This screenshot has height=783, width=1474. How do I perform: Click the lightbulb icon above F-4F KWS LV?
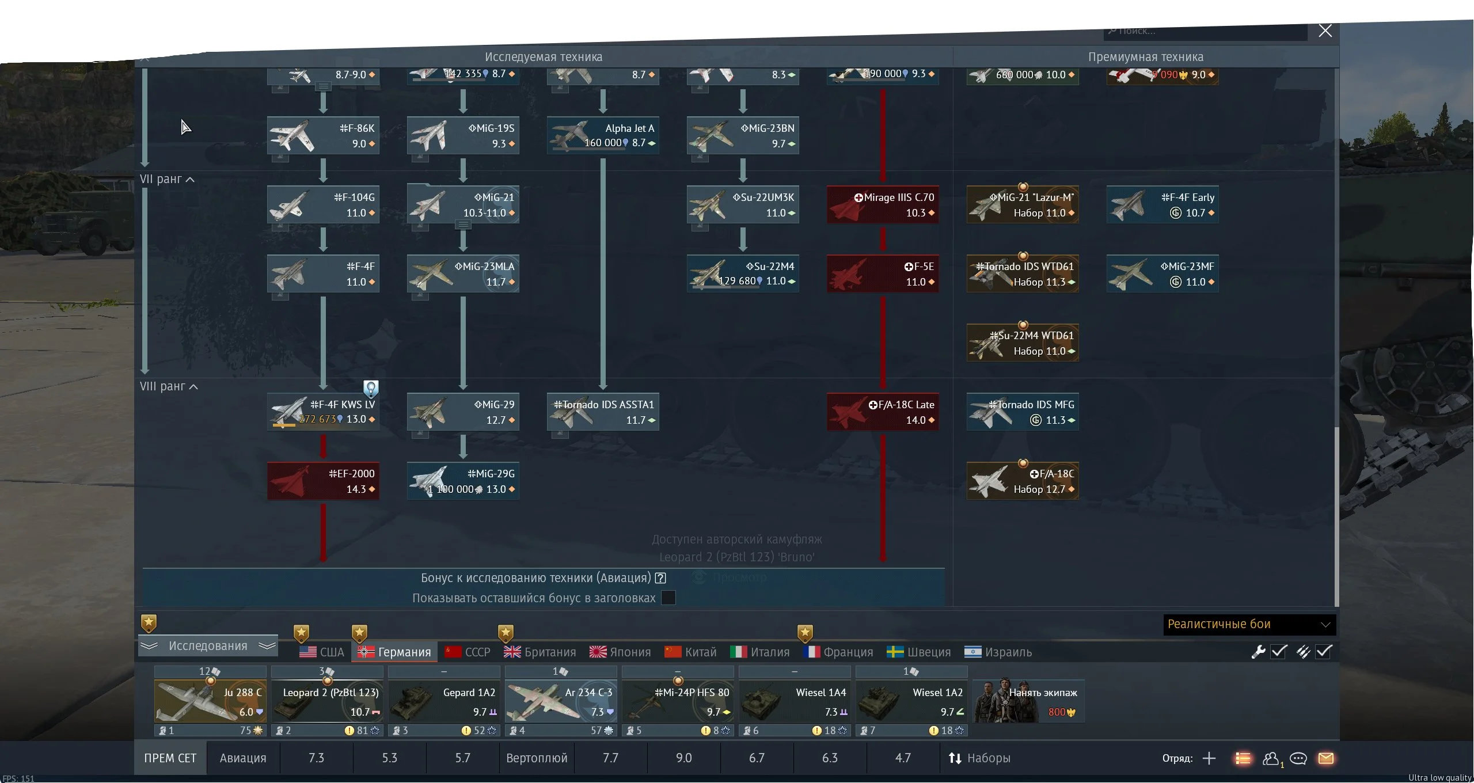click(371, 389)
